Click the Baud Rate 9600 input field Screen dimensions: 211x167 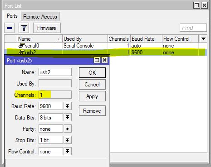click(51, 106)
